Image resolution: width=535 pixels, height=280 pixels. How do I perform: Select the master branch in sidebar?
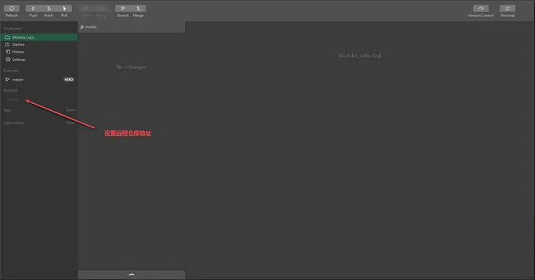coord(39,80)
